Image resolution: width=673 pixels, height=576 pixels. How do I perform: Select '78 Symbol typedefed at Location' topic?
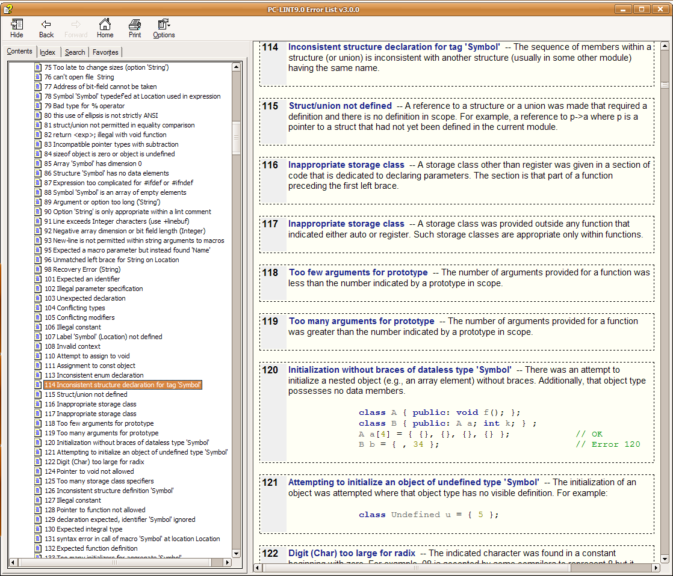(x=132, y=96)
